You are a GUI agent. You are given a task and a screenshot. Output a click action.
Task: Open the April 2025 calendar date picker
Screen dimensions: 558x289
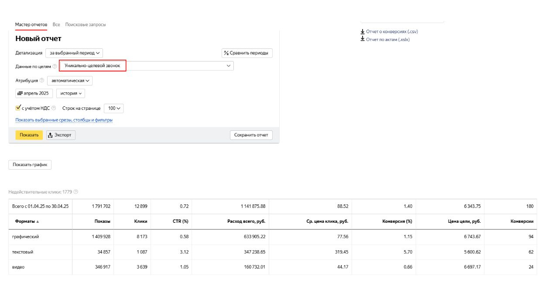pos(34,93)
